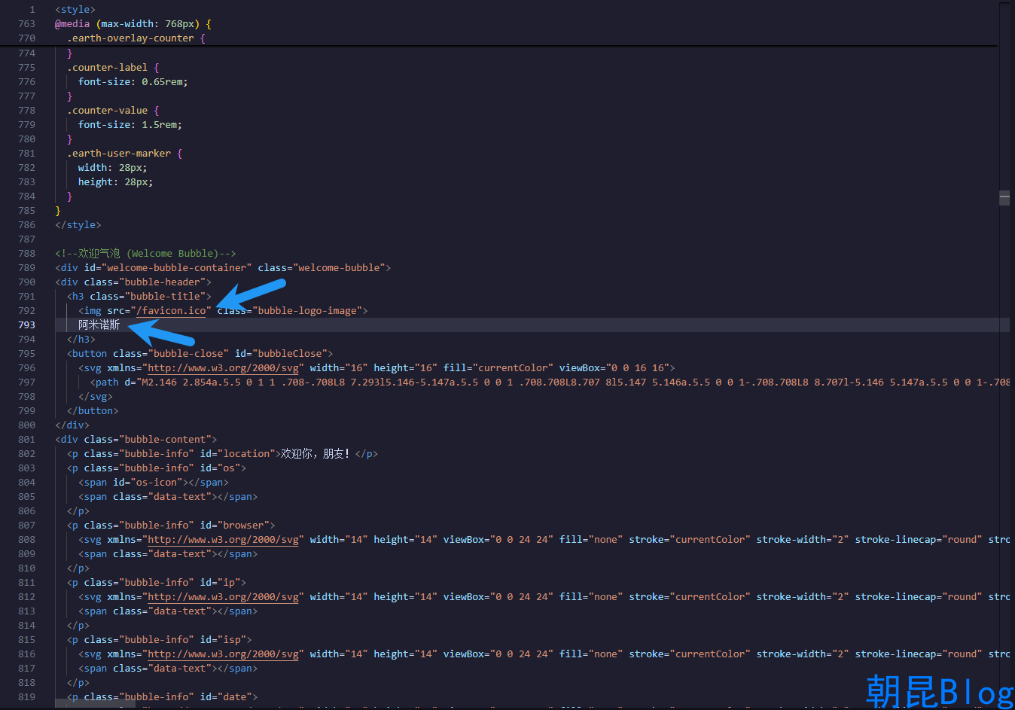Screen dimensions: 1015x710
Task: Click the id value 'welcome-bubble-container'
Action: coord(177,267)
